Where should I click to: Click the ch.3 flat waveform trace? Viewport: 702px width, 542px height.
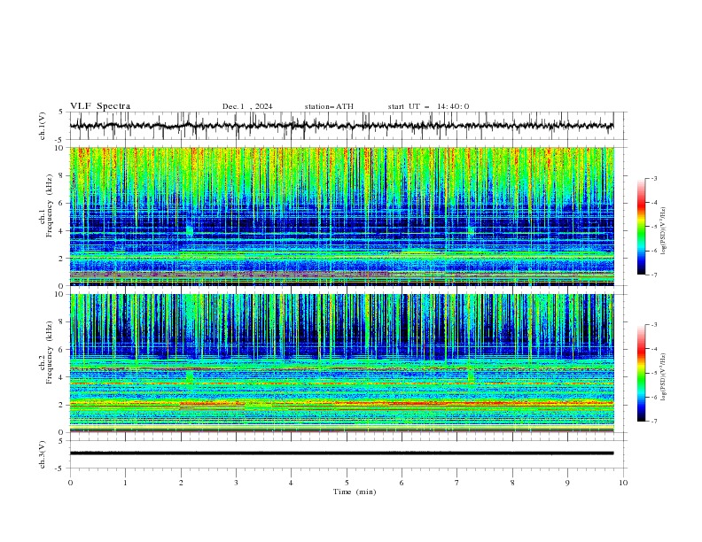(x=341, y=453)
